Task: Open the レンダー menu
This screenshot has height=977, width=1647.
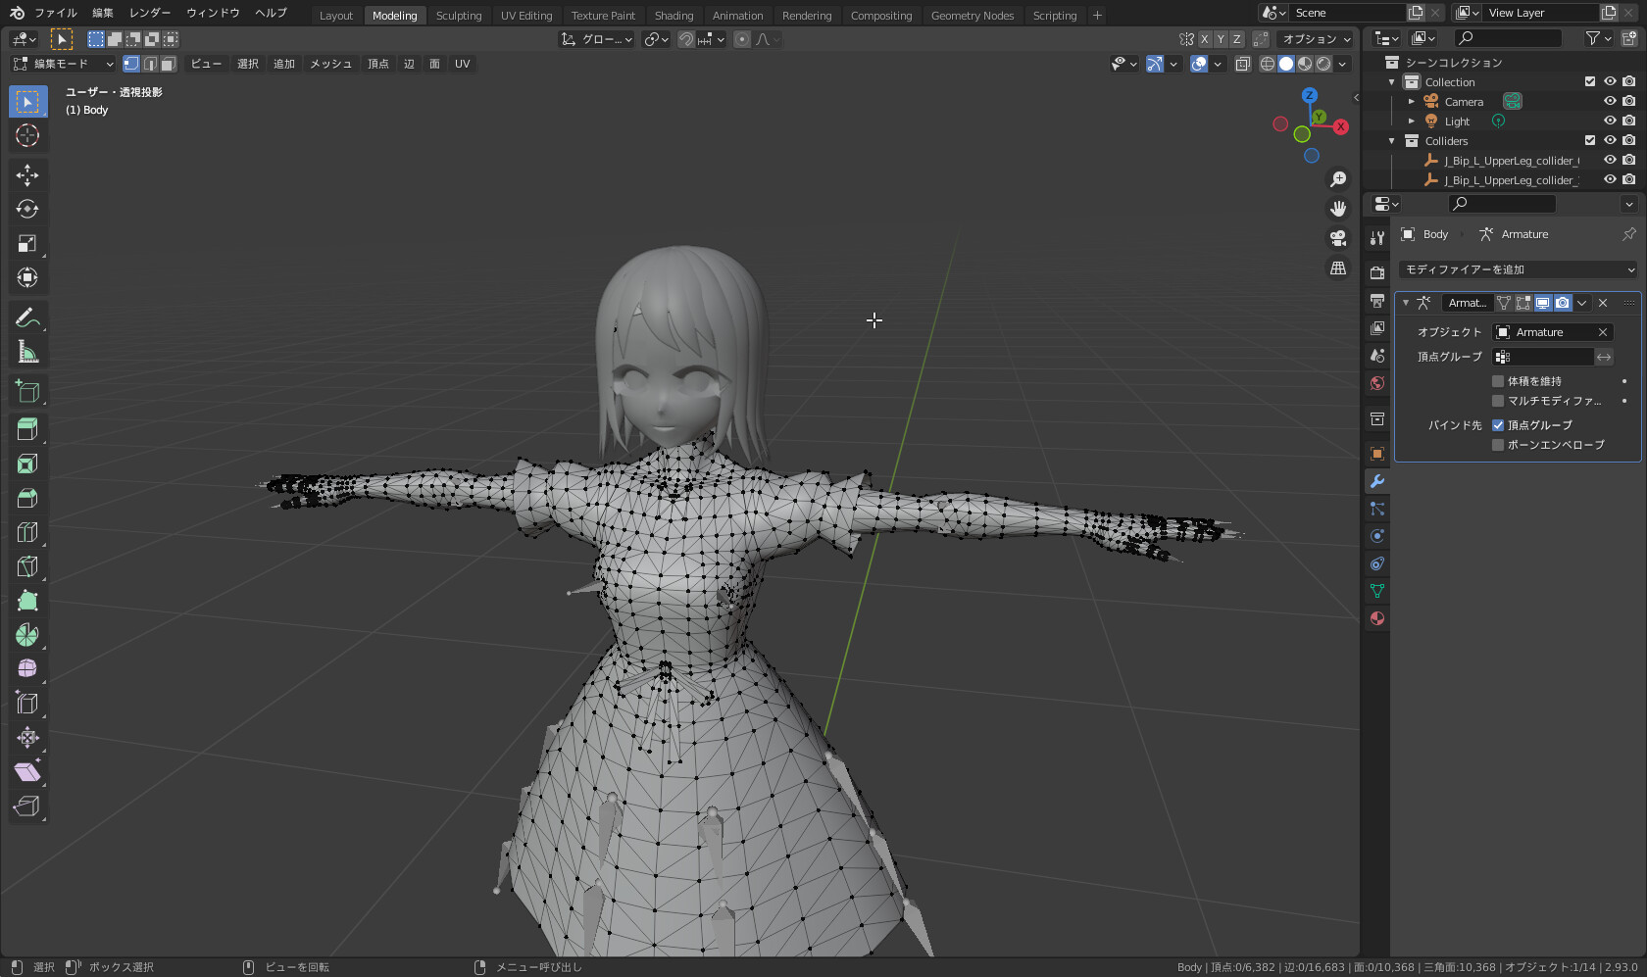Action: point(150,13)
